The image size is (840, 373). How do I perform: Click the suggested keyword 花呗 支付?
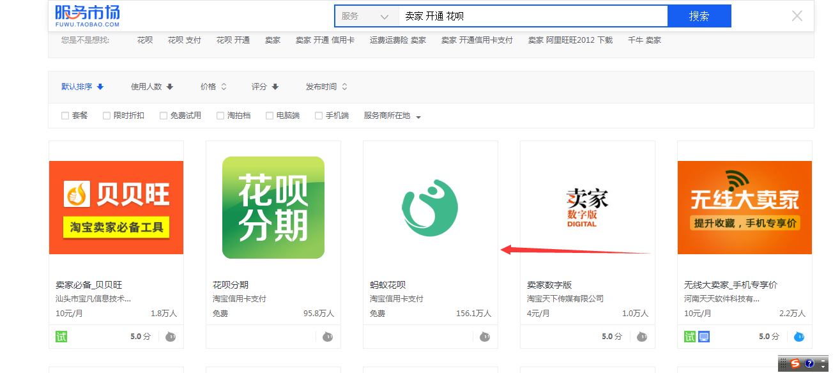(x=185, y=40)
